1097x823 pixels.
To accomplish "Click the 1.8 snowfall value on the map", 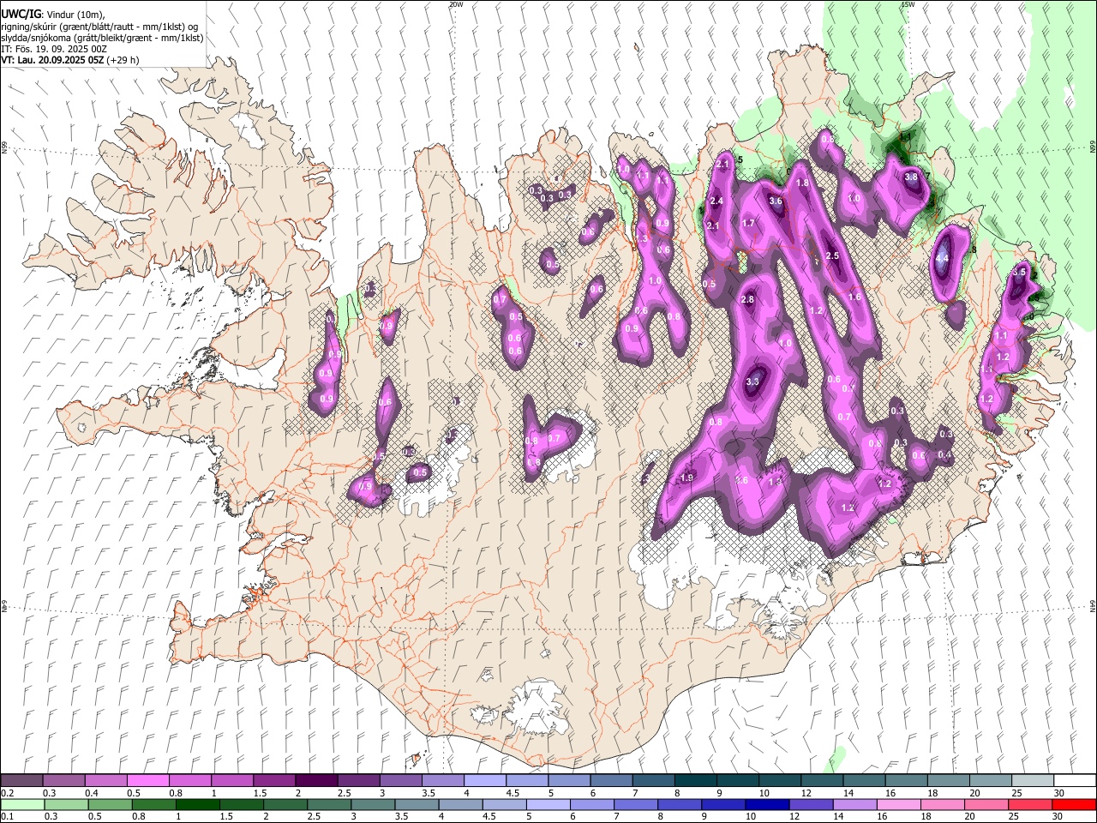I will coord(803,183).
